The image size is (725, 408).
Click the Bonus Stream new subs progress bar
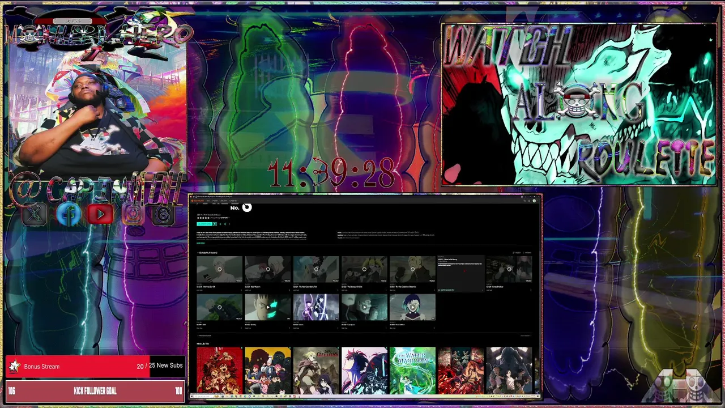[94, 367]
